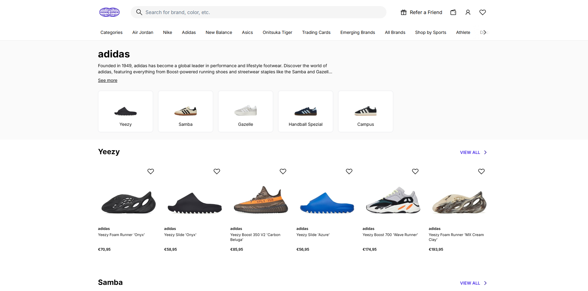Screen dimensions: 588x291
Task: Open the Shop by Sports menu
Action: [431, 32]
